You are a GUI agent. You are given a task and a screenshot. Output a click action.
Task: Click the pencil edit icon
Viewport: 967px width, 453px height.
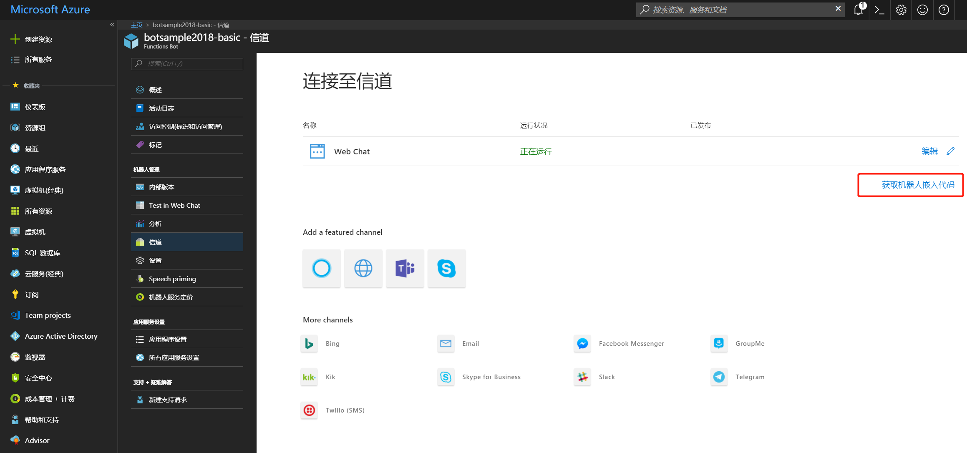point(950,151)
